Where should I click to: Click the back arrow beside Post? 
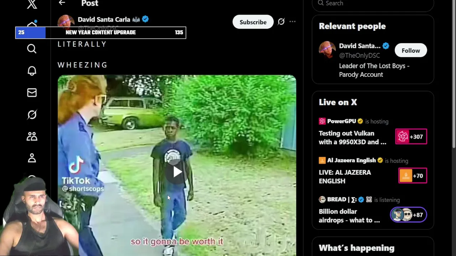(x=62, y=3)
